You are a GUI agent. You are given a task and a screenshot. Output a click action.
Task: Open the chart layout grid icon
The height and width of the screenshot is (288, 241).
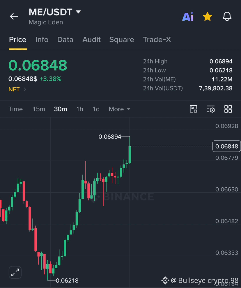(x=228, y=109)
